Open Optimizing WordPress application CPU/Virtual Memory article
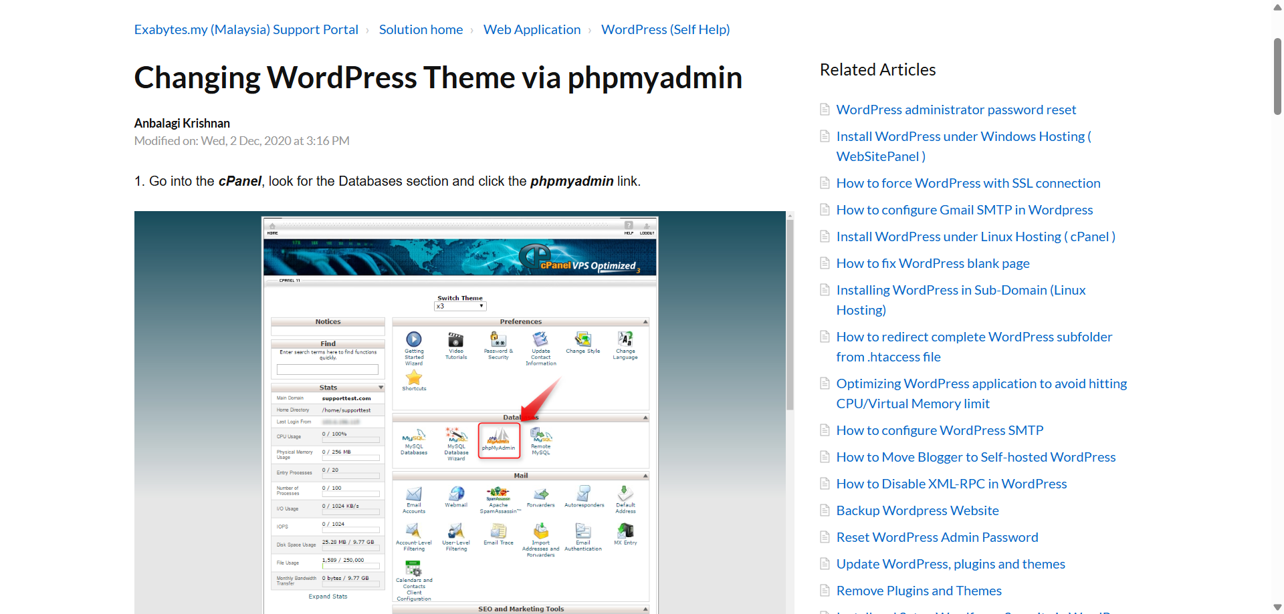This screenshot has height=614, width=1284. [982, 394]
